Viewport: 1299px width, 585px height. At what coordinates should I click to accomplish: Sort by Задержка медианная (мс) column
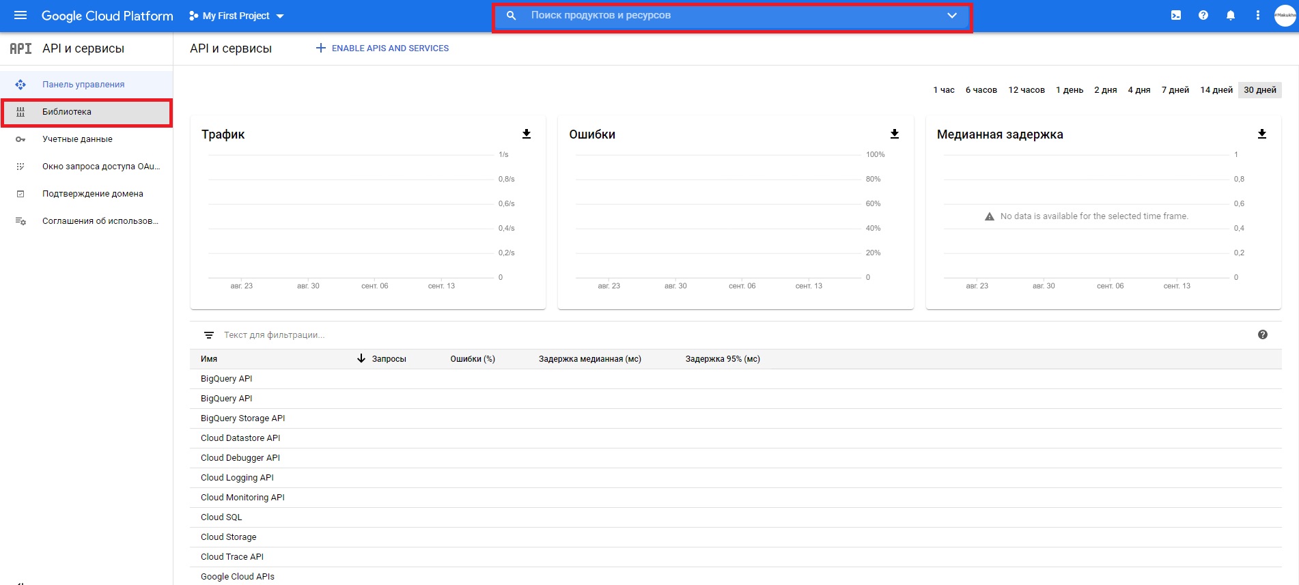tap(590, 359)
